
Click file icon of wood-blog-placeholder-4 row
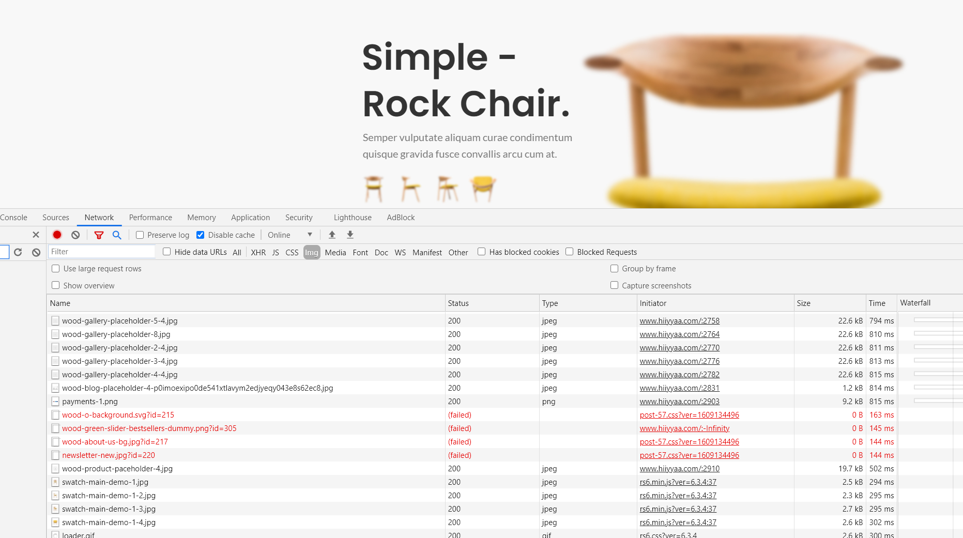(55, 388)
